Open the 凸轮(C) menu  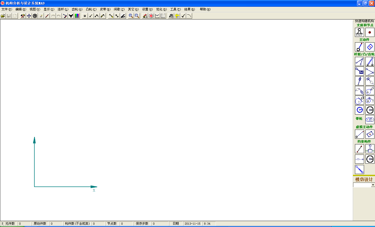click(91, 9)
